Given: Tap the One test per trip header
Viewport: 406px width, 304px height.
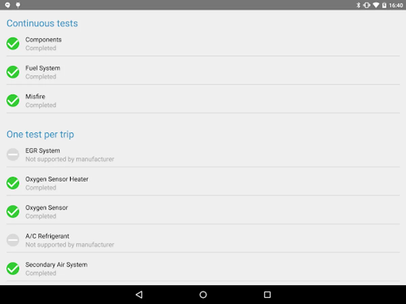Looking at the screenshot, I should (40, 134).
